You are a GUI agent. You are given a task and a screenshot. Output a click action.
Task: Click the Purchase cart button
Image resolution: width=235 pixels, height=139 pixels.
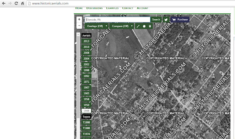click(180, 19)
